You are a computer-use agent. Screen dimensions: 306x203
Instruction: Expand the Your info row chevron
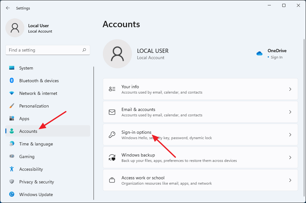pos(290,89)
